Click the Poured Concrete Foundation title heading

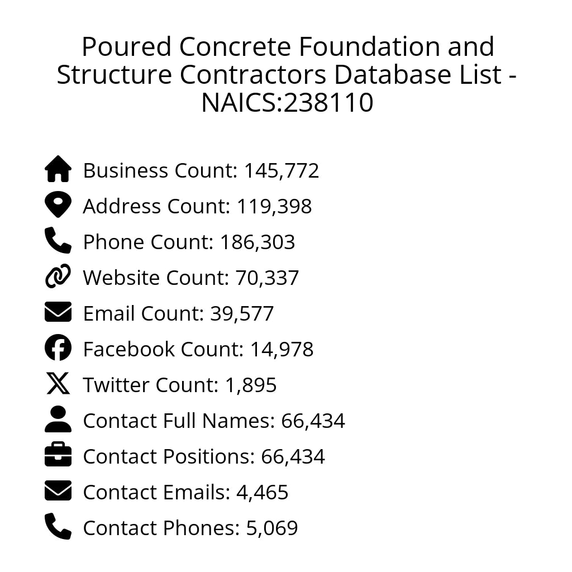287,74
